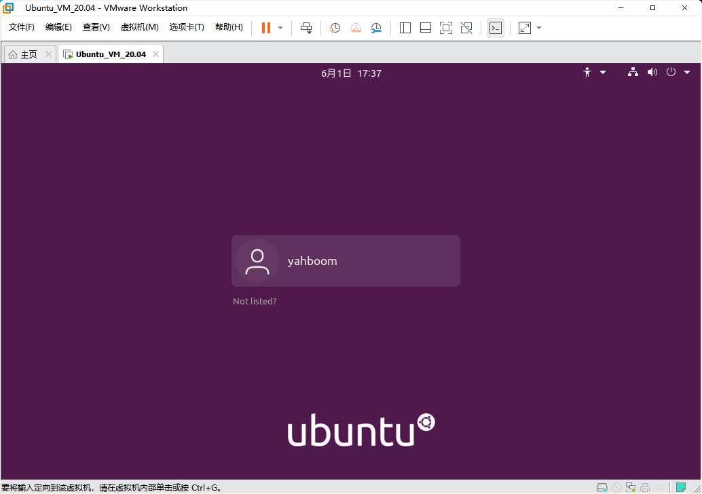
Task: Open the 查看(V) menu
Action: coord(96,27)
